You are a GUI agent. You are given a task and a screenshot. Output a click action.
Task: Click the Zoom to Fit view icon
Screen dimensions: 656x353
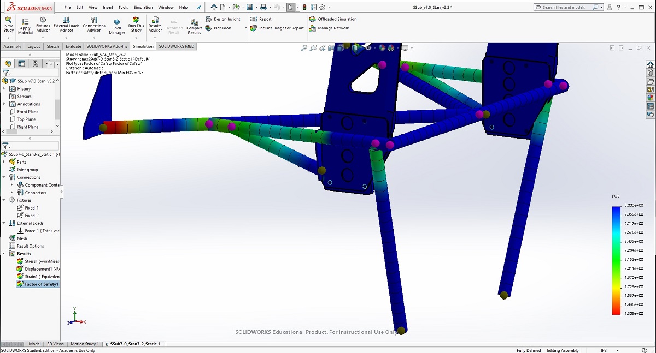[304, 48]
